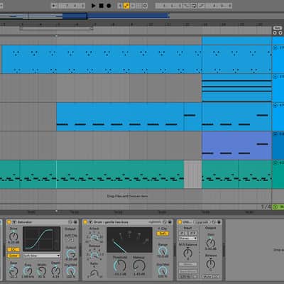Image resolution: width=284 pixels, height=284 pixels.
Task: Click the Utility Mute button
Action: click(x=207, y=276)
